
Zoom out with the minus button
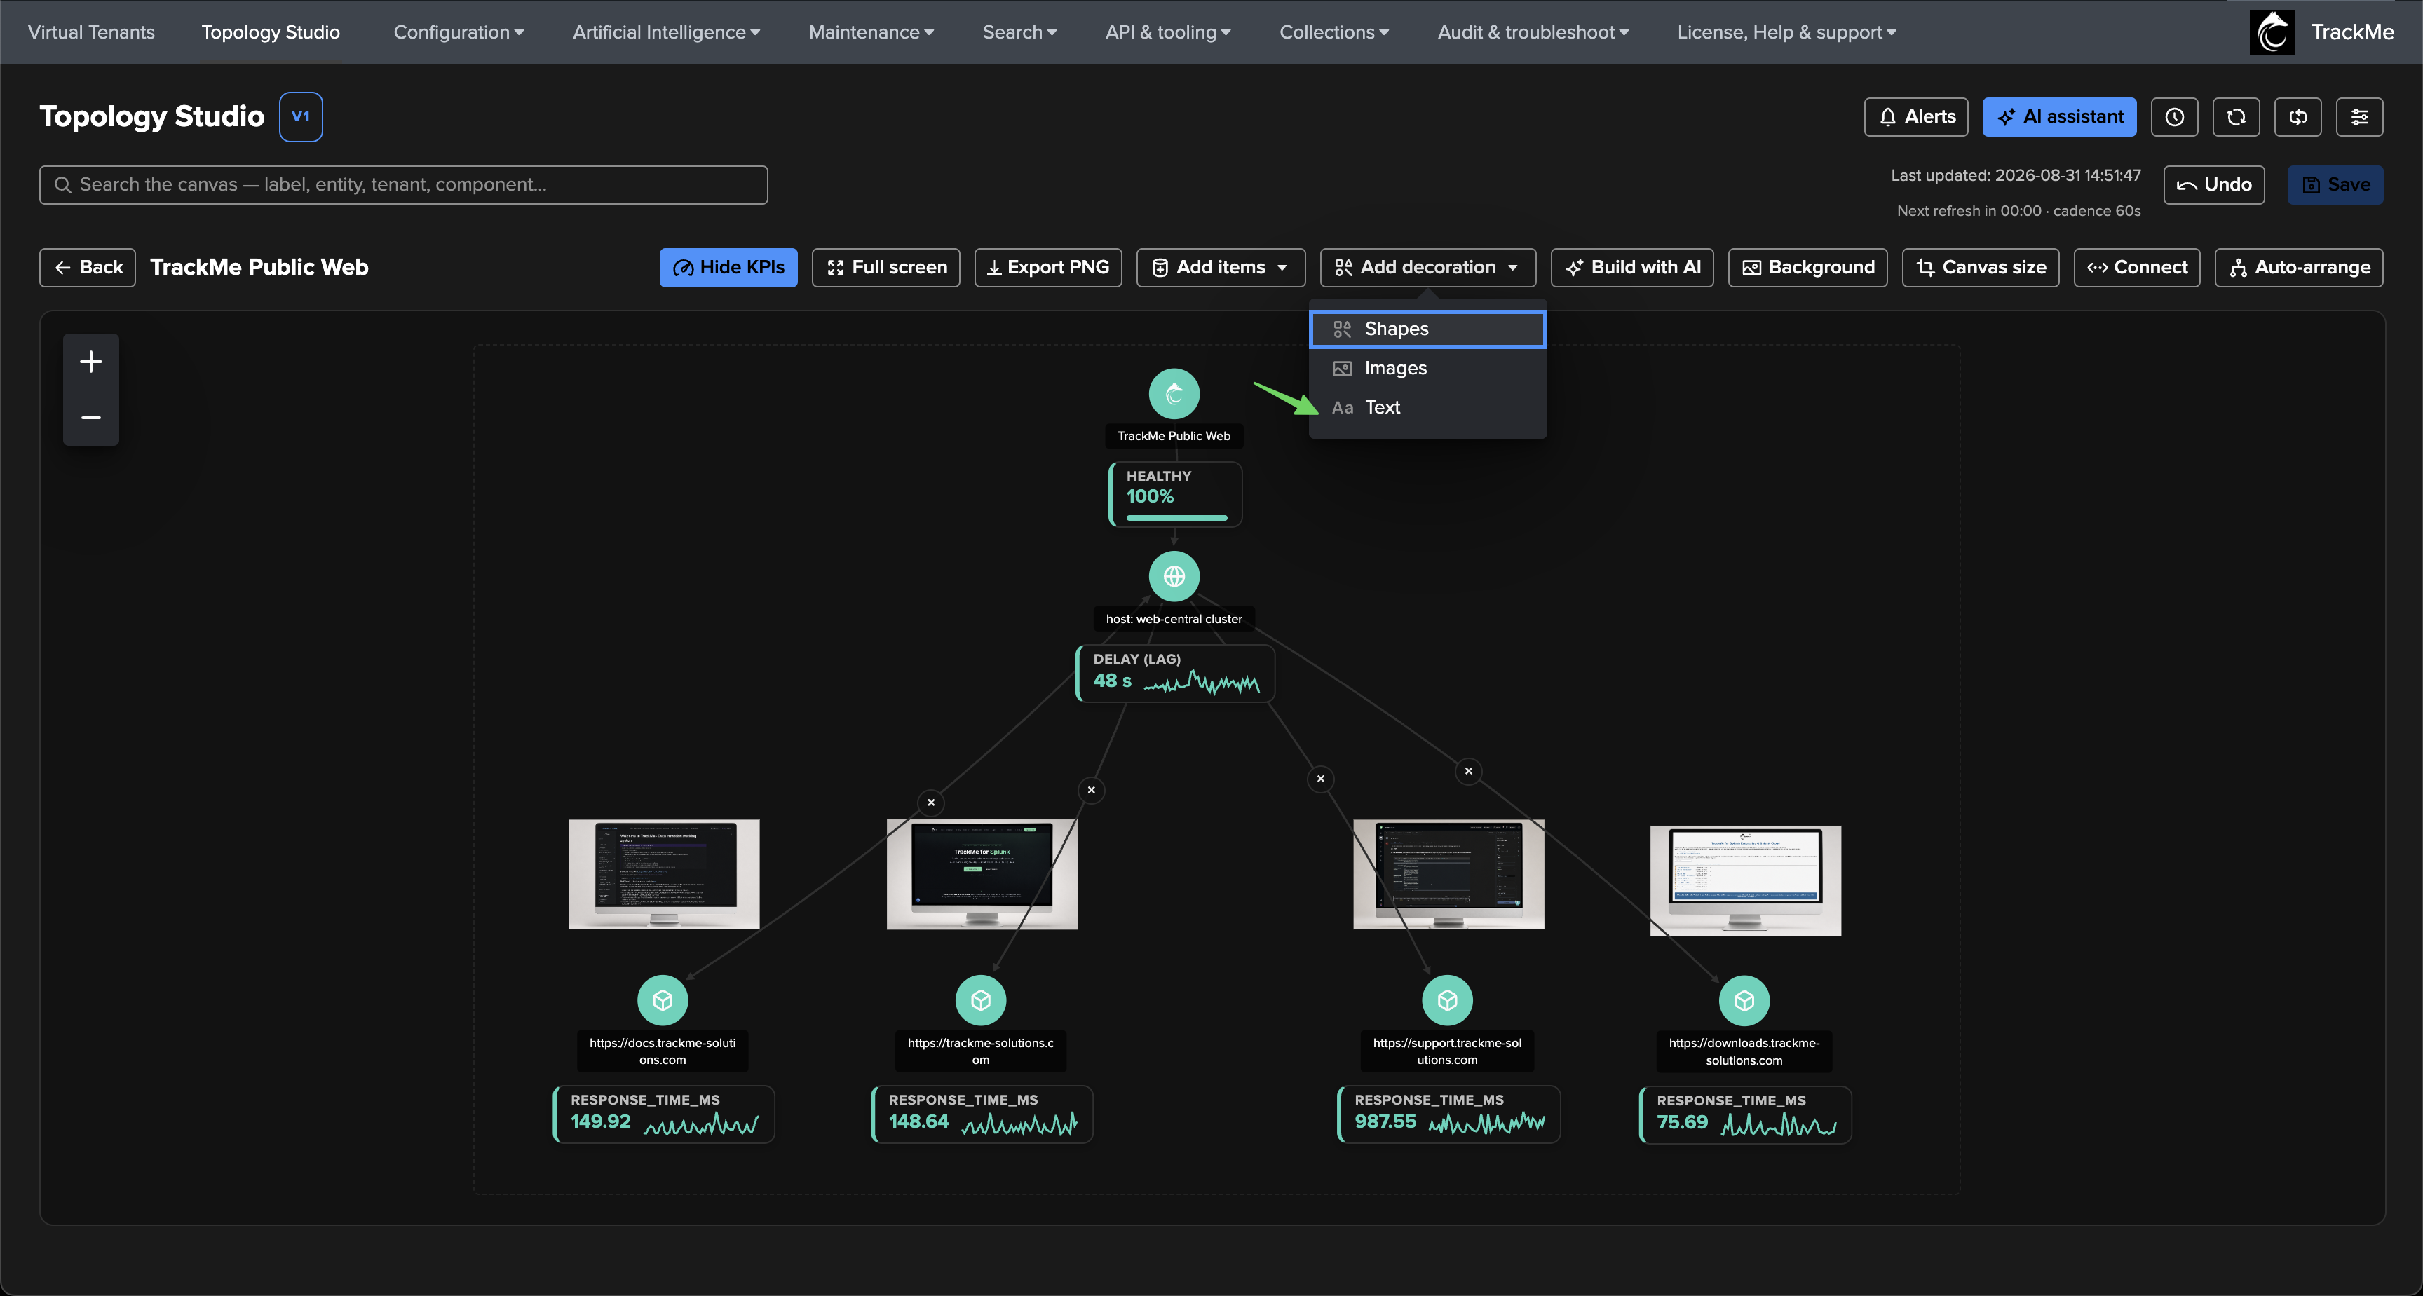(91, 418)
